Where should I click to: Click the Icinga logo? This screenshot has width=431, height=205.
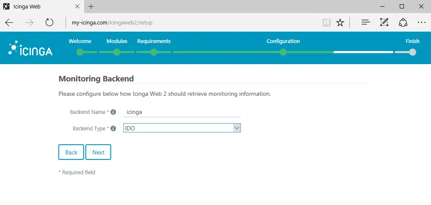pyautogui.click(x=30, y=49)
